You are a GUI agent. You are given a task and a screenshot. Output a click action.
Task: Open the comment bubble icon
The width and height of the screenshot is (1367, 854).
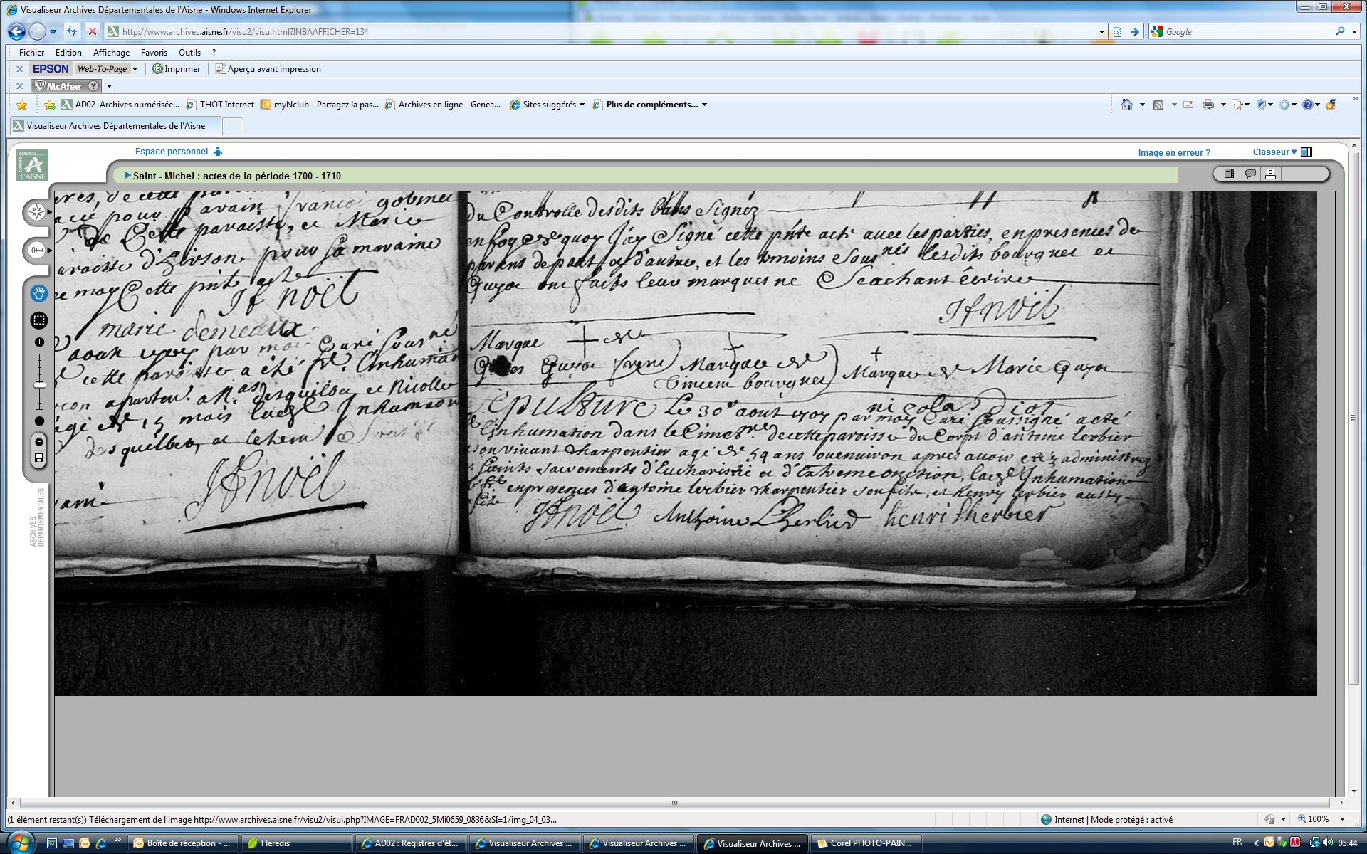(x=1250, y=174)
